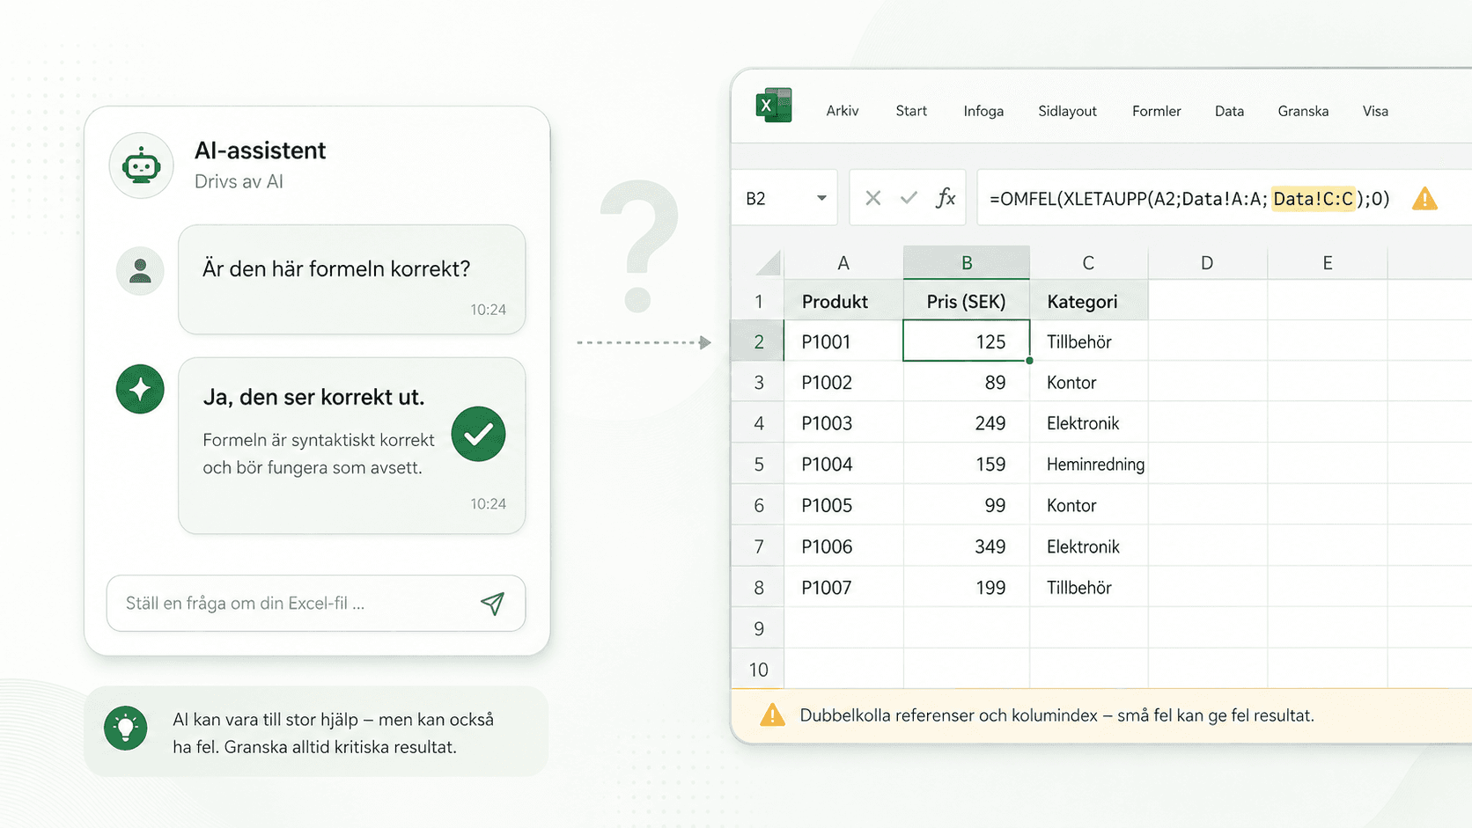Select the cell with value 99
The width and height of the screenshot is (1472, 828).
pyautogui.click(x=967, y=505)
